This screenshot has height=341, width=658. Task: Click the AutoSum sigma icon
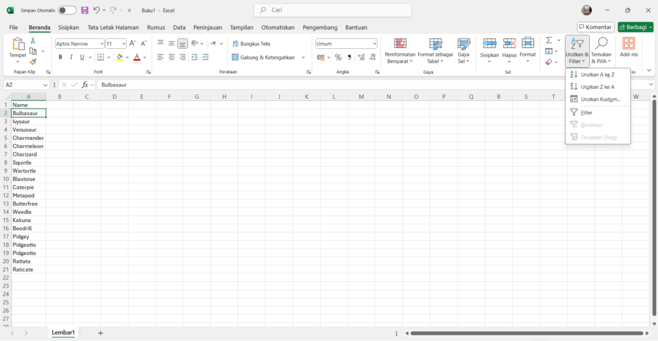click(x=549, y=40)
